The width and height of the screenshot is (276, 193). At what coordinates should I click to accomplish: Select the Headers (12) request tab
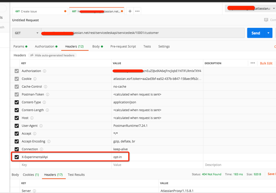74,47
